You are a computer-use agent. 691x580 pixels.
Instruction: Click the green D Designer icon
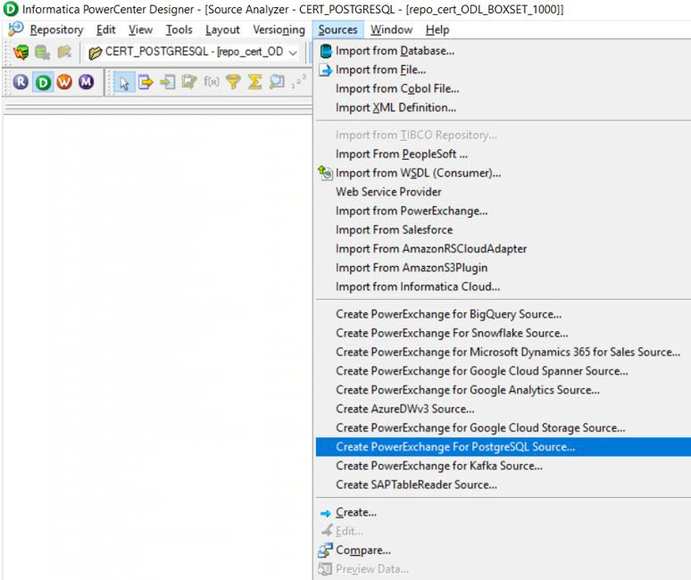(43, 82)
